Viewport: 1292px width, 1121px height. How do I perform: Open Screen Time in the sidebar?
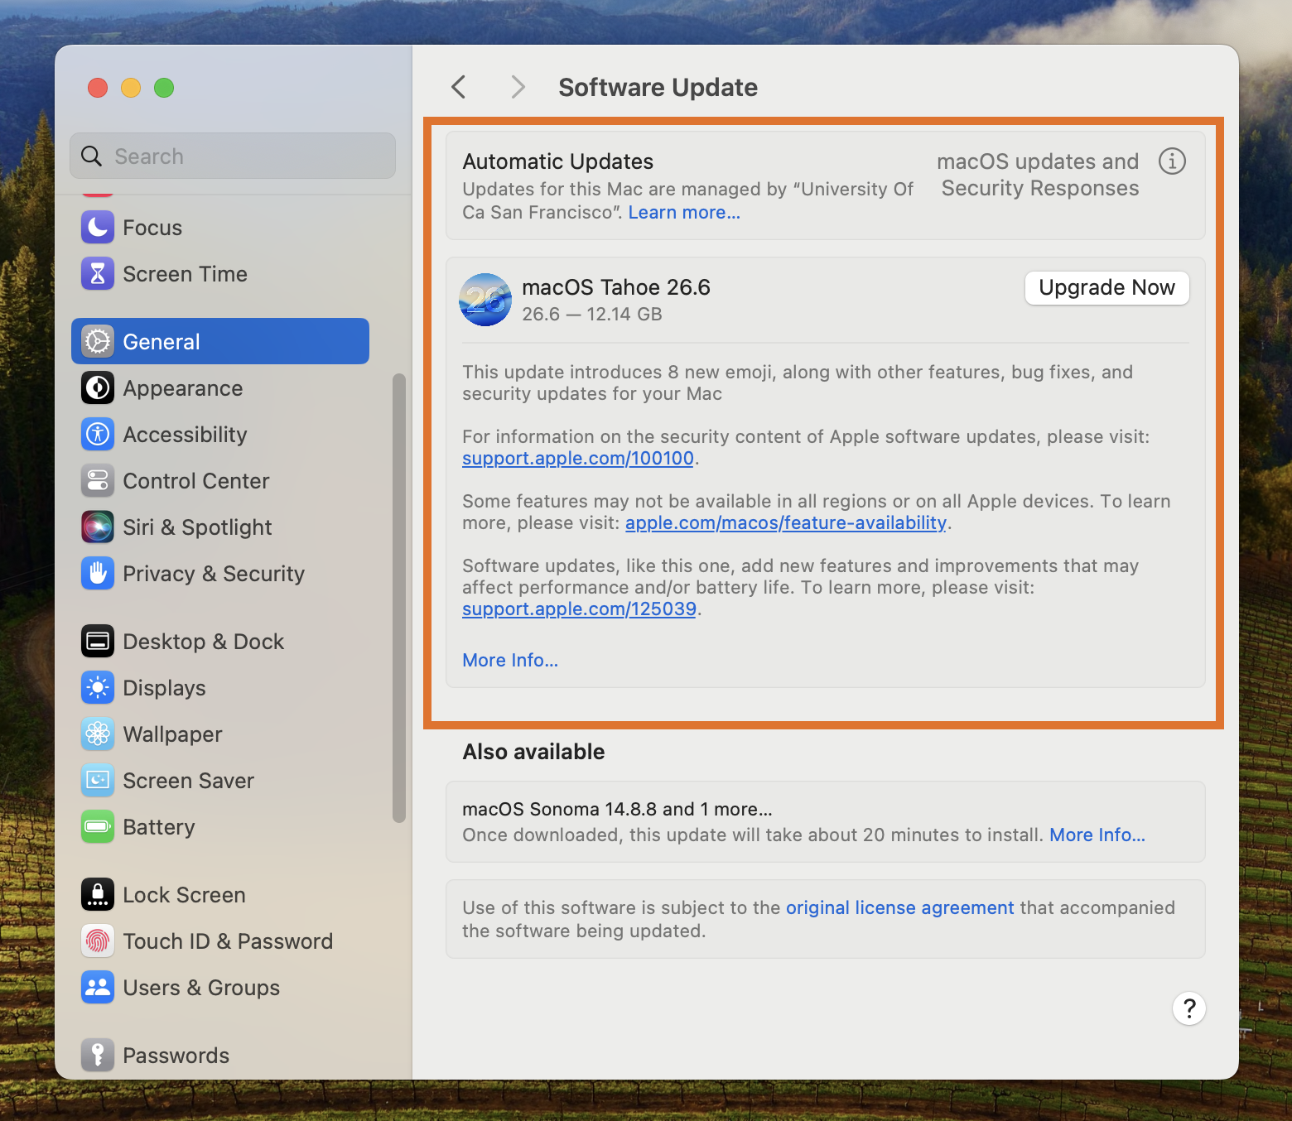tap(219, 274)
